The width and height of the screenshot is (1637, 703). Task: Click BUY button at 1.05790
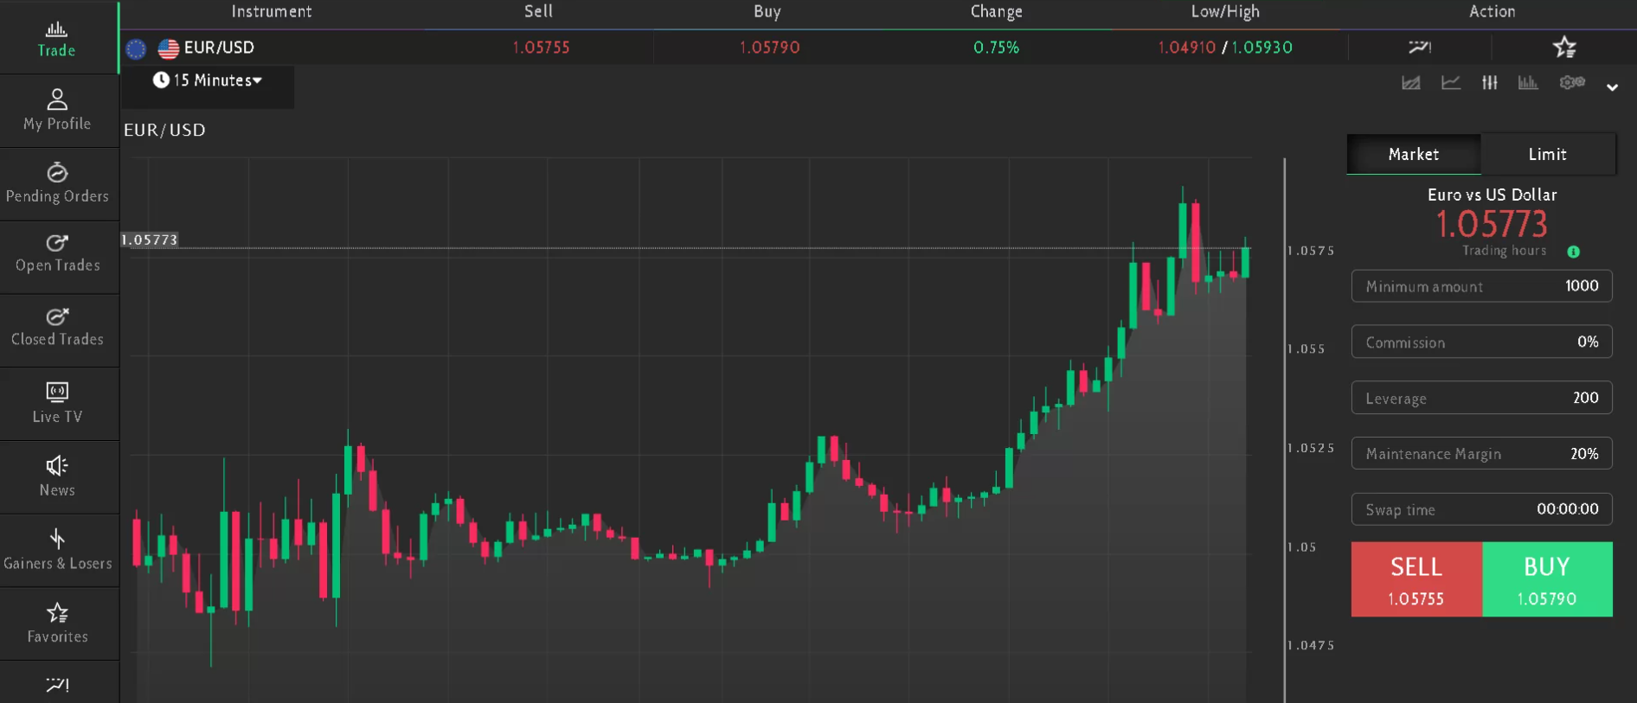1547,579
